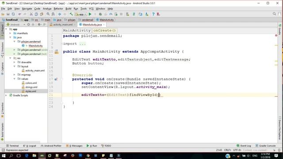Viewport: 283px width, 159px height.
Task: Expand the Gradle Scripts node
Action: [x=6, y=95]
